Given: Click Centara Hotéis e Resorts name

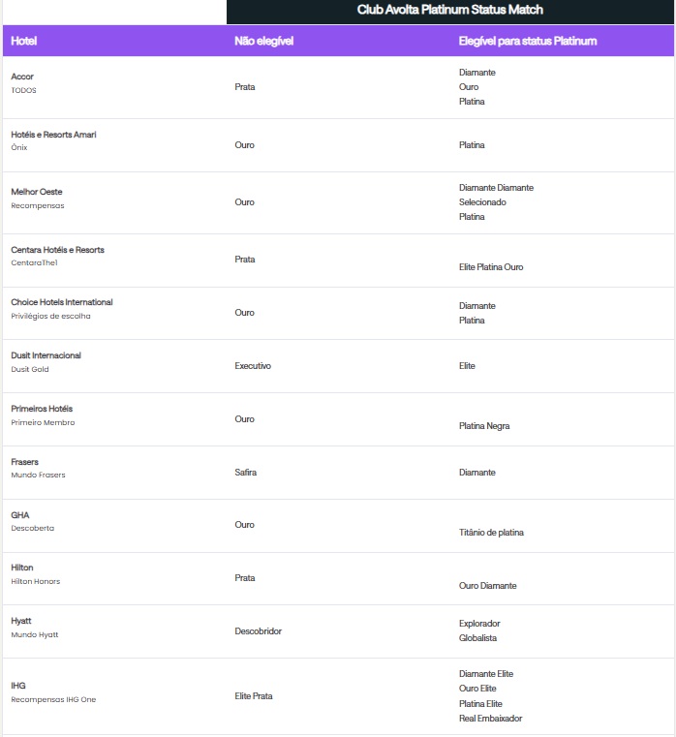Looking at the screenshot, I should point(57,250).
